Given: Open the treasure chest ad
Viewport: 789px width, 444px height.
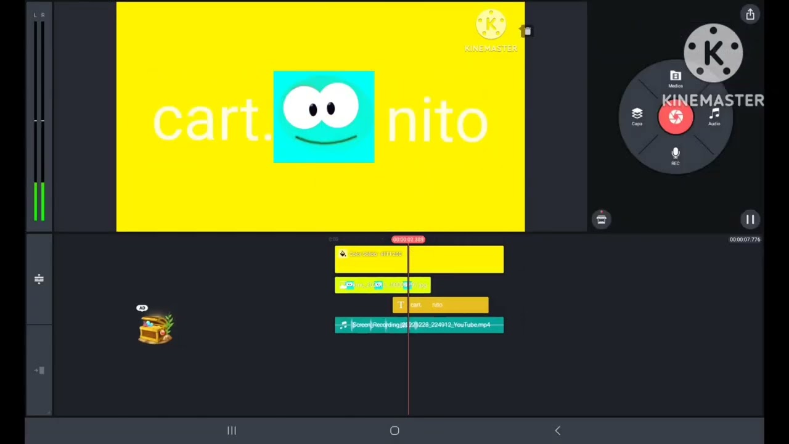Looking at the screenshot, I should pos(156,327).
